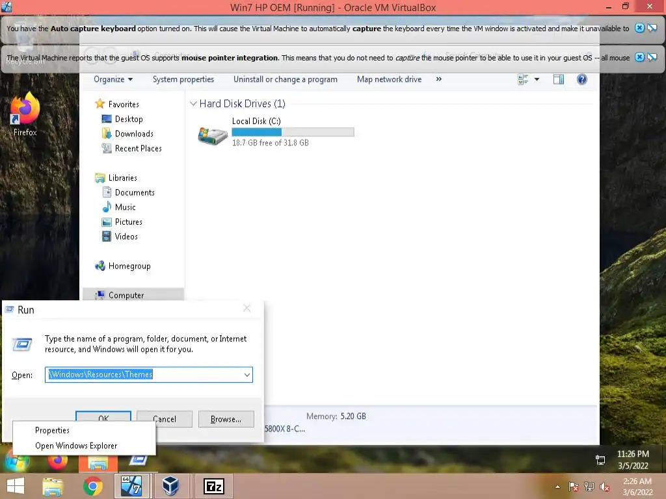Click the Win7 VM taskbar button

click(131, 486)
